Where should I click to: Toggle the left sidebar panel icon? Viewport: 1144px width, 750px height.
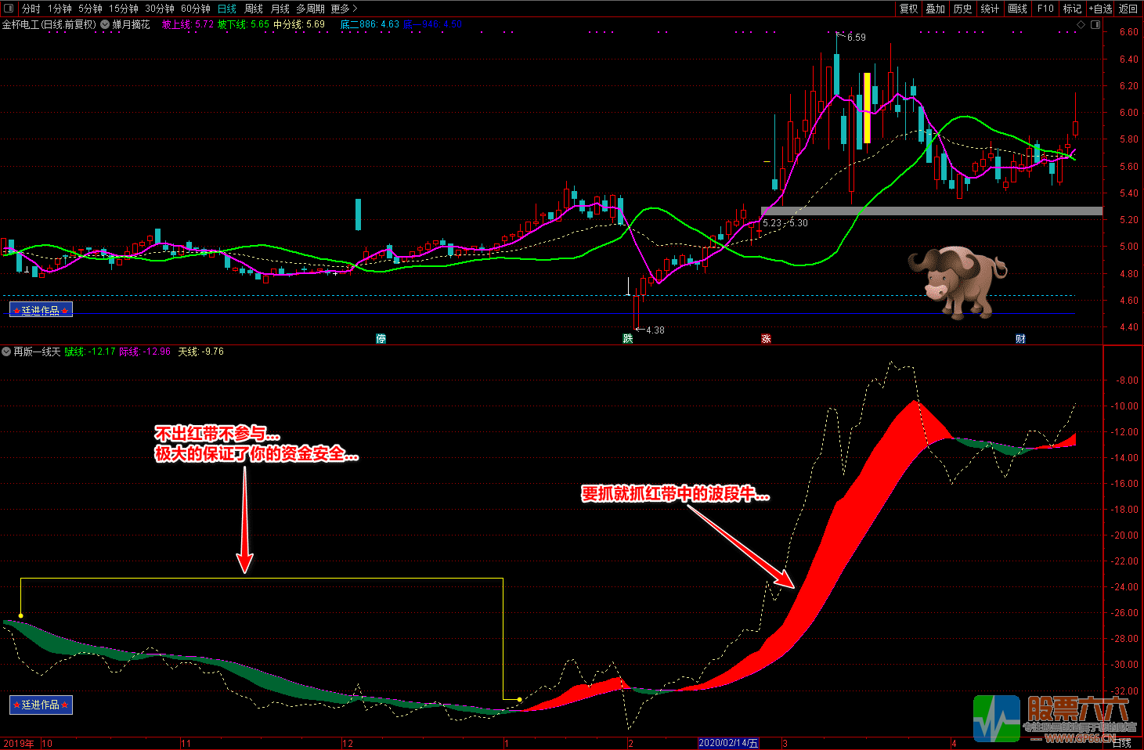[x=9, y=9]
